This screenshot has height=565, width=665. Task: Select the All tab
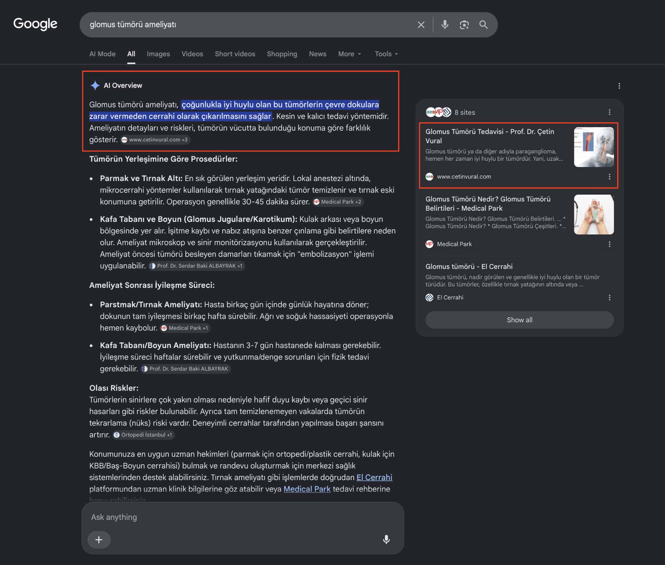pyautogui.click(x=131, y=54)
